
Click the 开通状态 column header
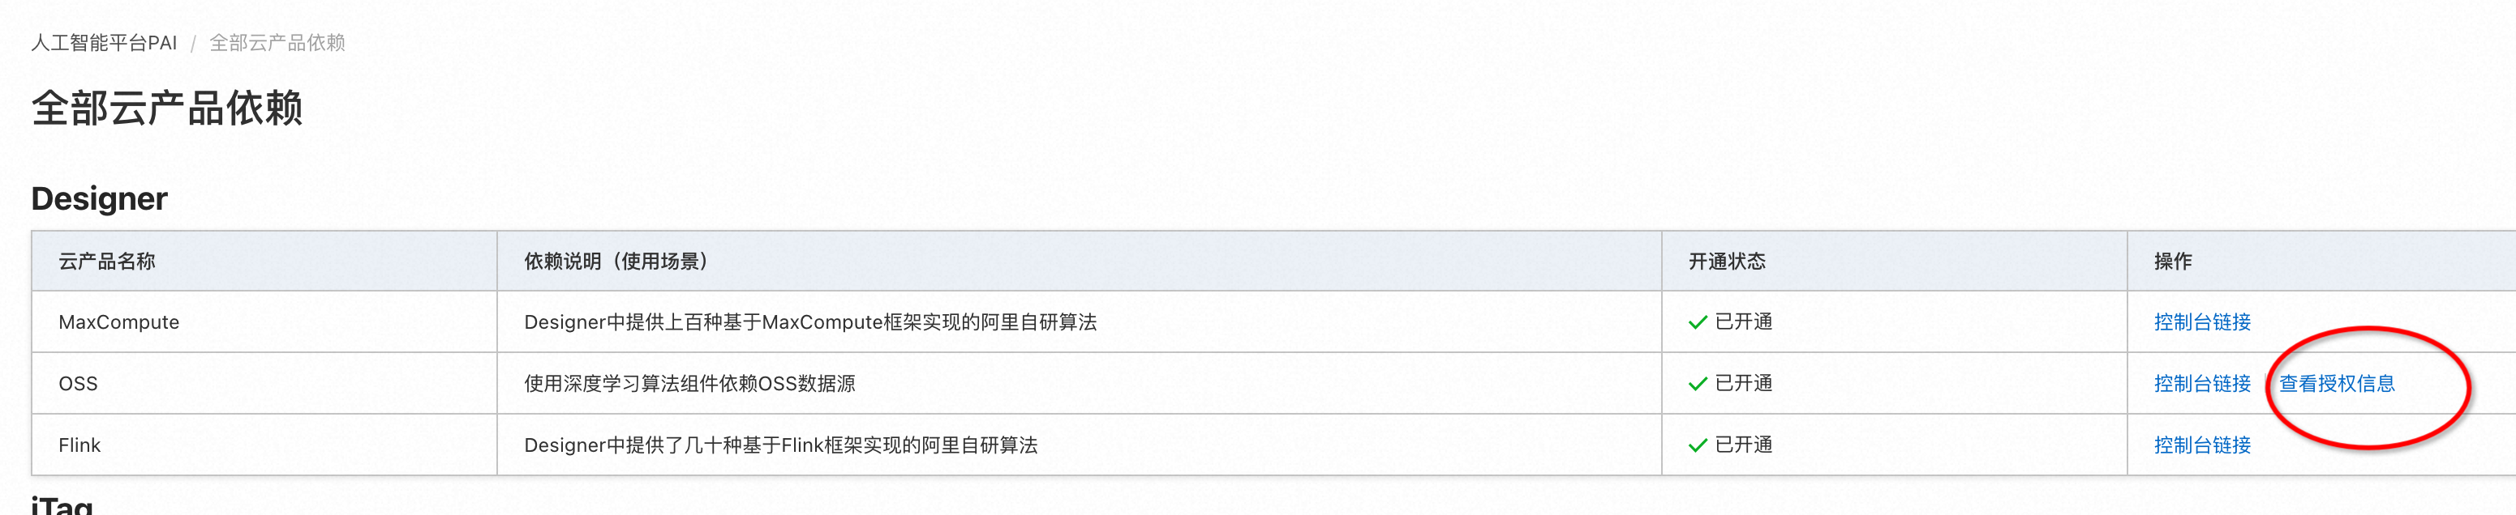[1727, 262]
